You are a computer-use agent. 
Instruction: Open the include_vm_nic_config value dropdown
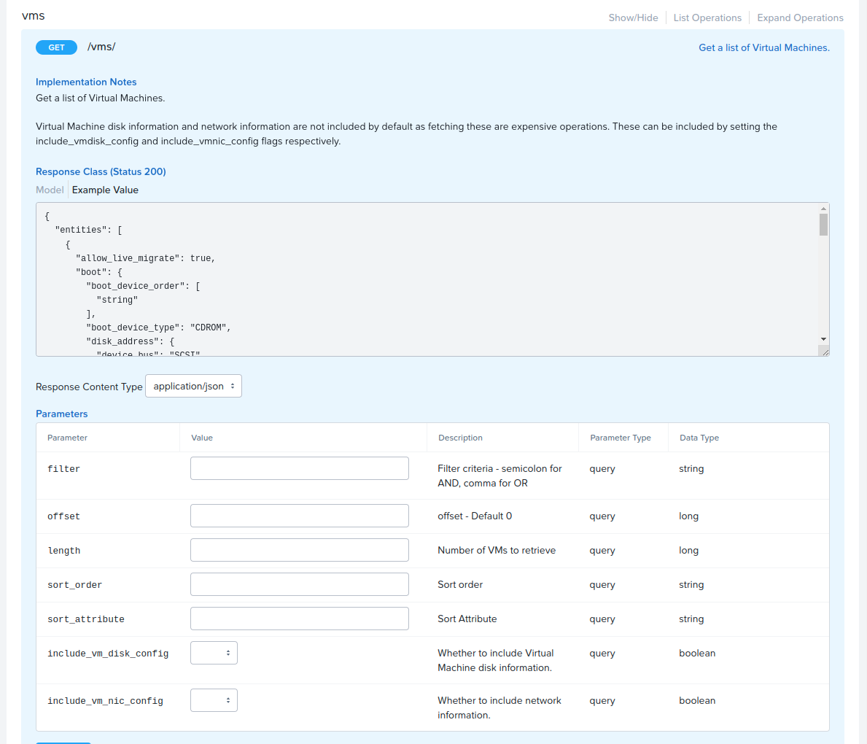point(214,700)
